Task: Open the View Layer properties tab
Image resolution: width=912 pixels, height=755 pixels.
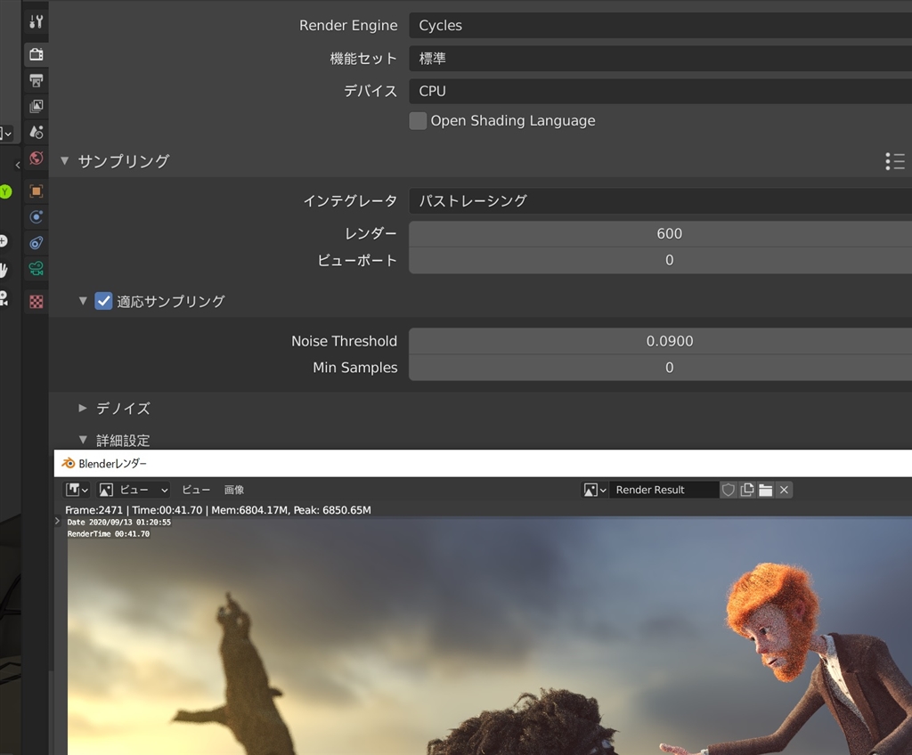Action: (36, 106)
